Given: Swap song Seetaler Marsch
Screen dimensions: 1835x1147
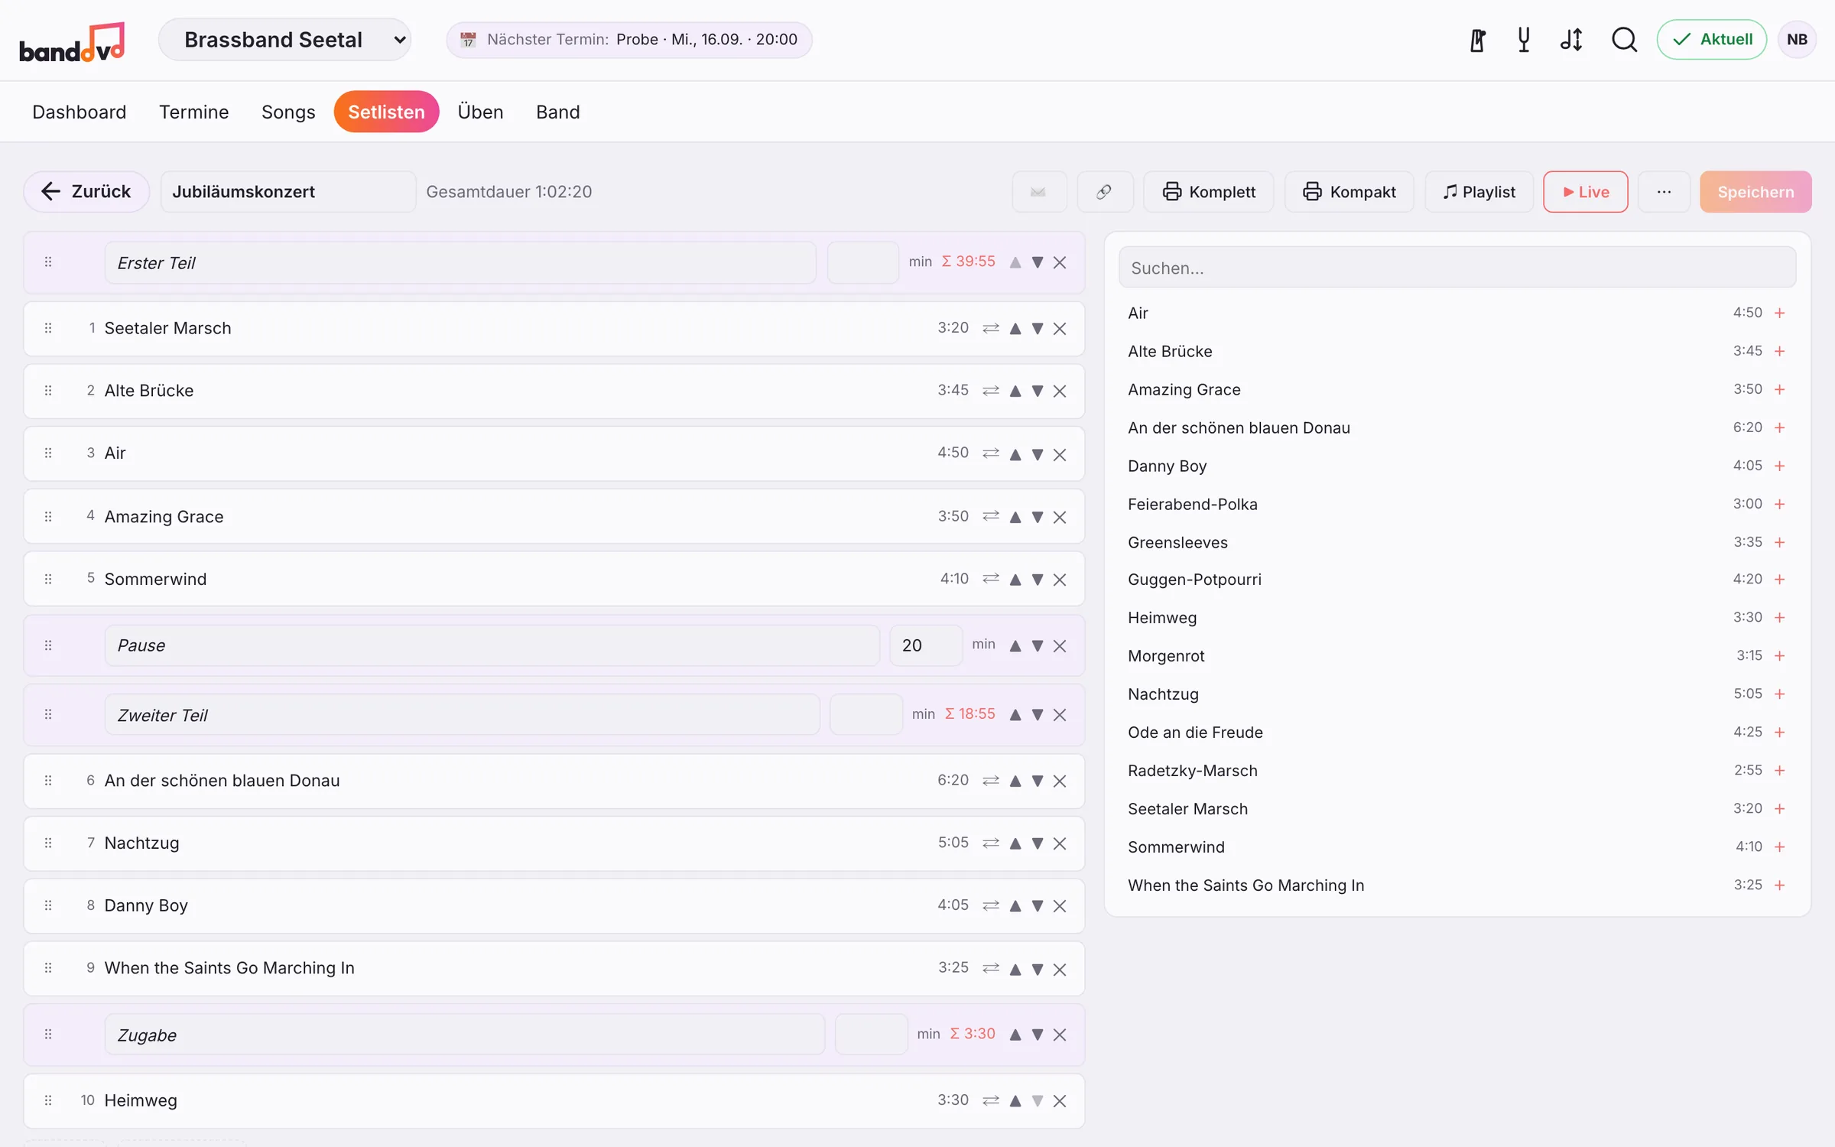Looking at the screenshot, I should 991,328.
